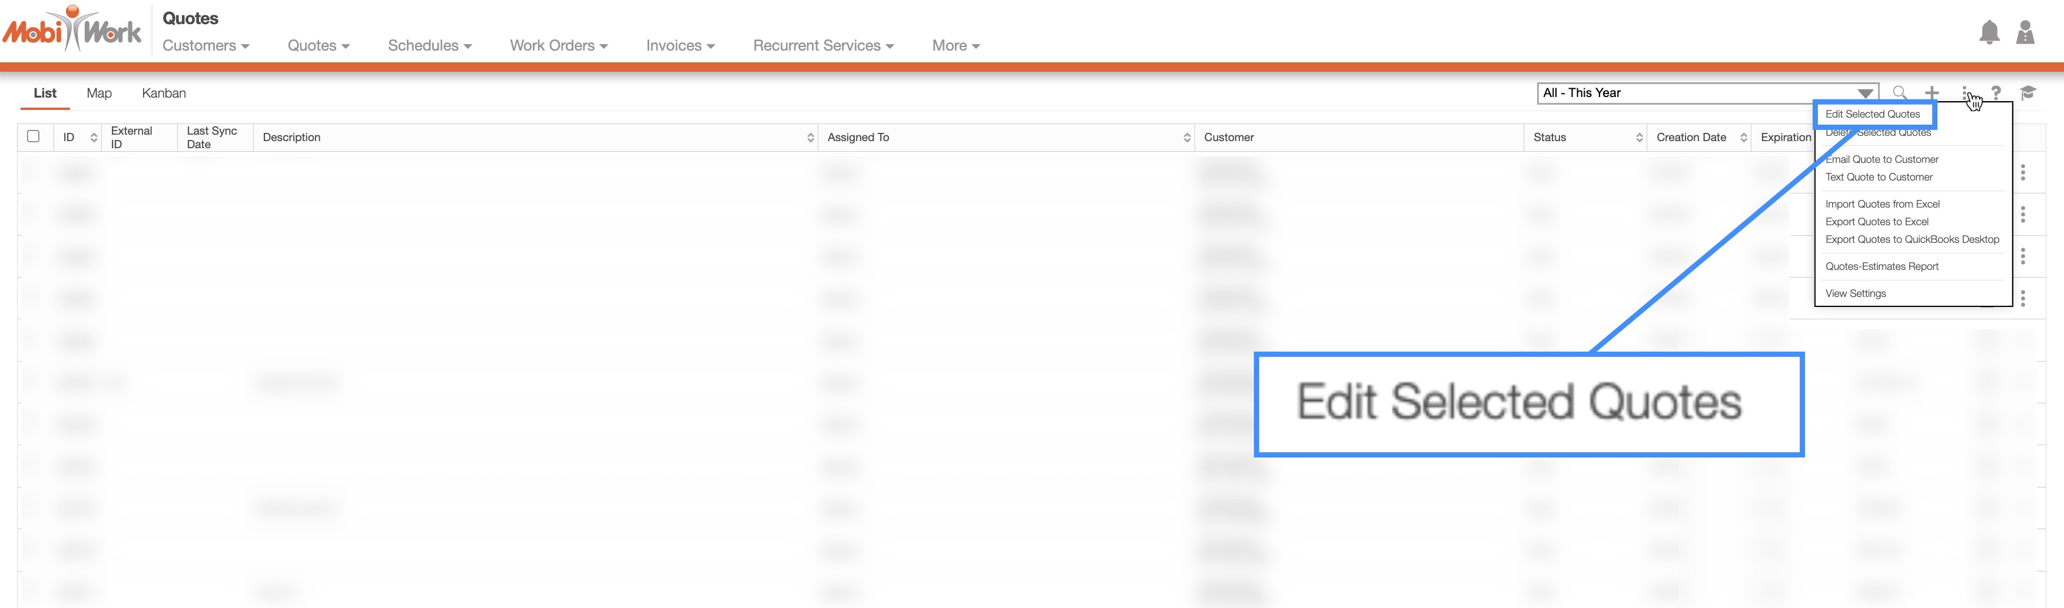Open the user profile icon
Image resolution: width=2064 pixels, height=608 pixels.
click(2025, 33)
